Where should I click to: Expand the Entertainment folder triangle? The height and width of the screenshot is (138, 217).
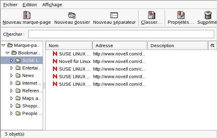pyautogui.click(x=11, y=68)
